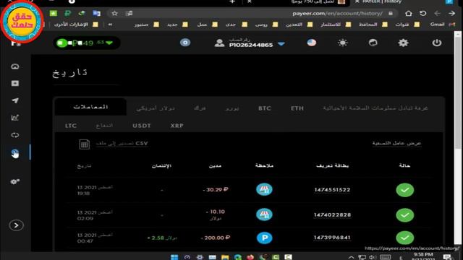Open the للاستثمار bookmarks folder

pyautogui.click(x=336, y=25)
